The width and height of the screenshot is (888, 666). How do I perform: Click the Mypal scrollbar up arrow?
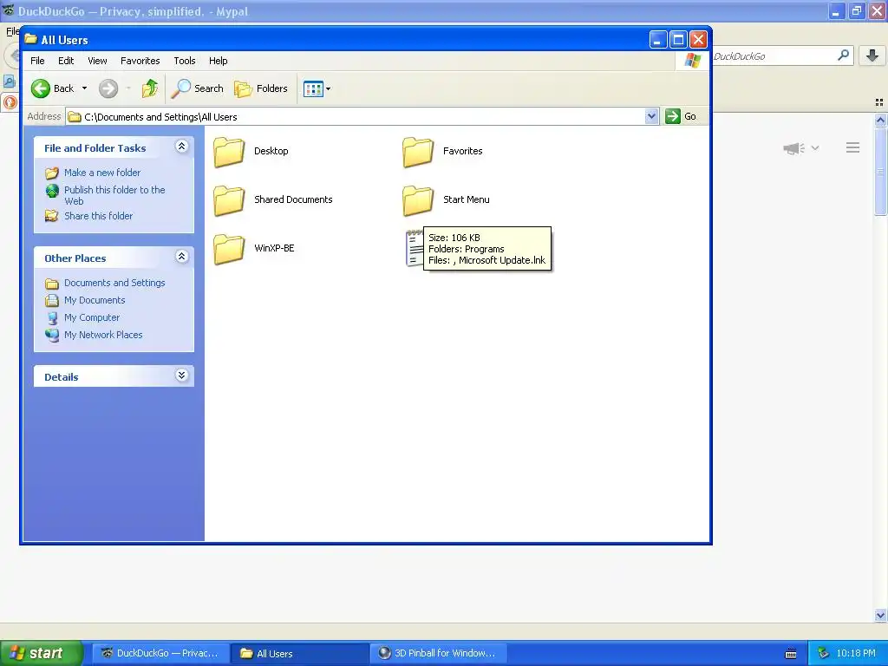pyautogui.click(x=880, y=120)
